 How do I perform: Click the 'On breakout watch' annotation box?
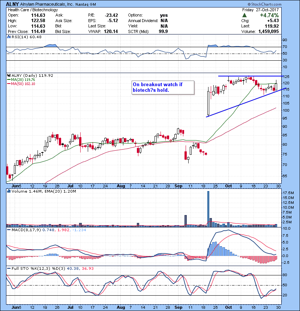click(163, 87)
